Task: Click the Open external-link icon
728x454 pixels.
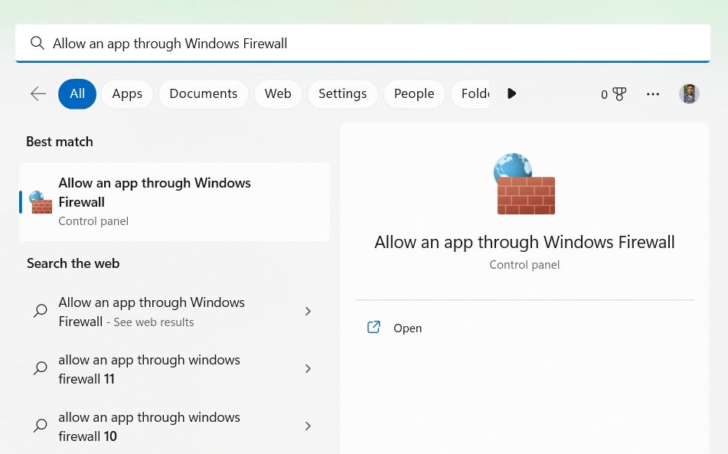Action: point(374,327)
